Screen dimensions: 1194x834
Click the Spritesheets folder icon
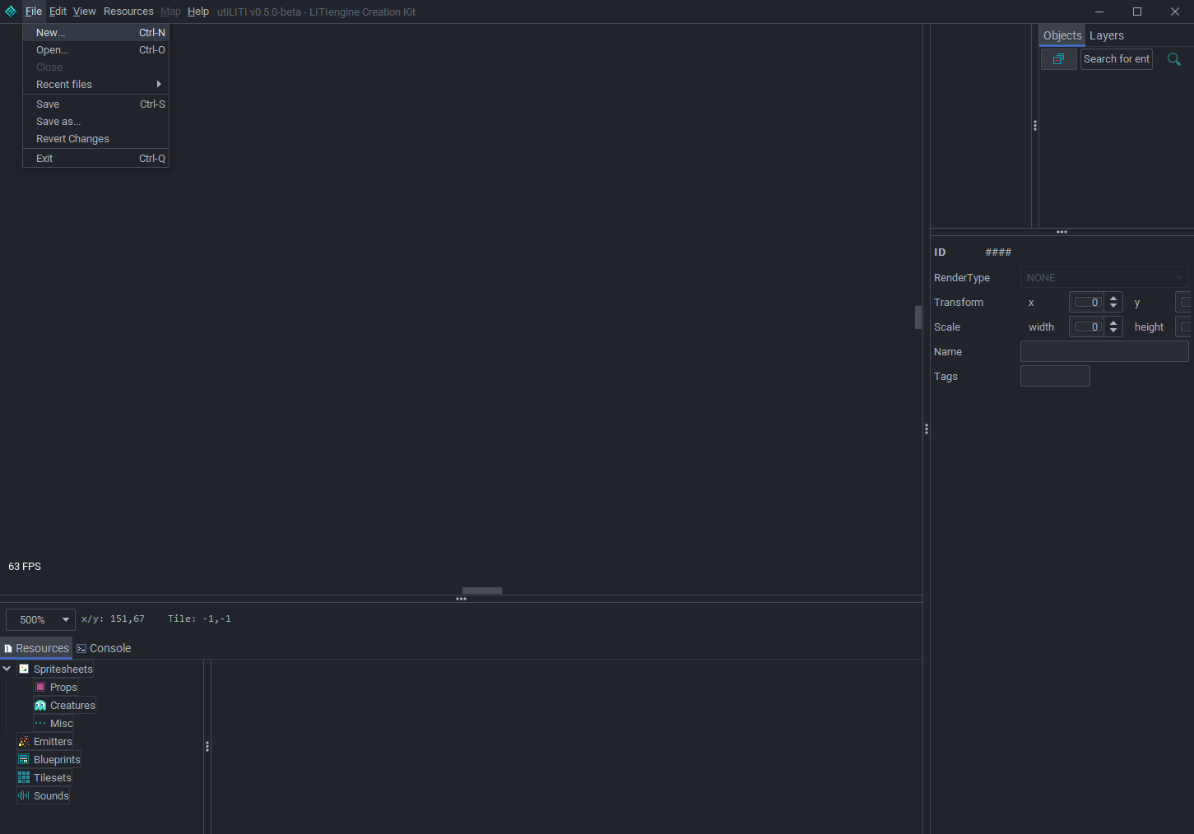[24, 669]
